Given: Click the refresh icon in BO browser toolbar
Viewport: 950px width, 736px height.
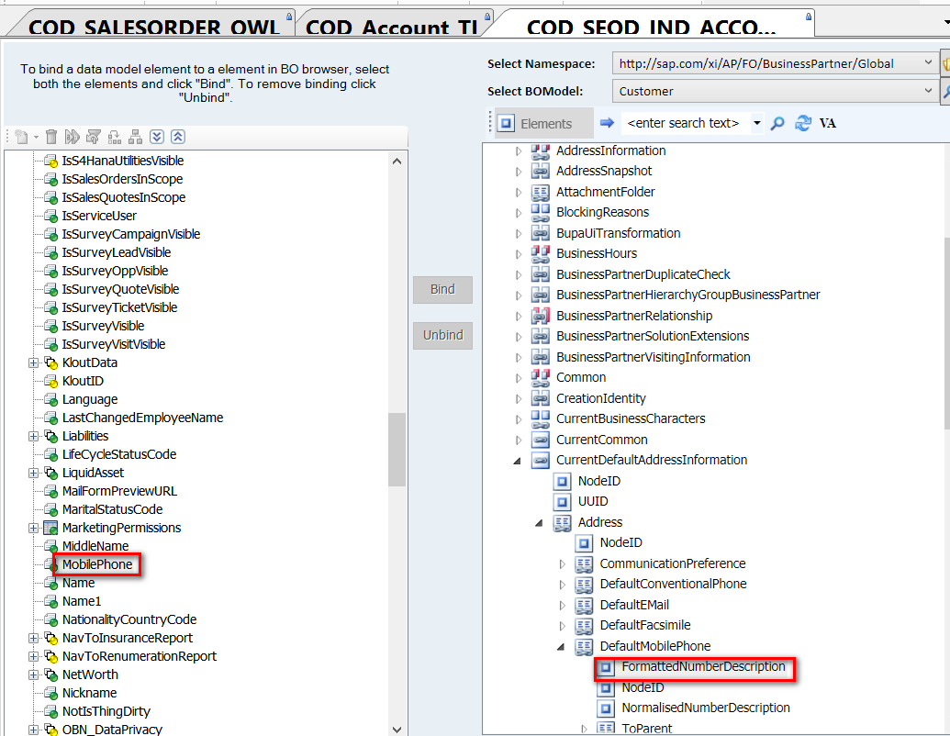Looking at the screenshot, I should [803, 123].
